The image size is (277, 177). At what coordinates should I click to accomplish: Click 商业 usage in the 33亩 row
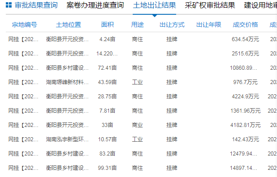137,125
